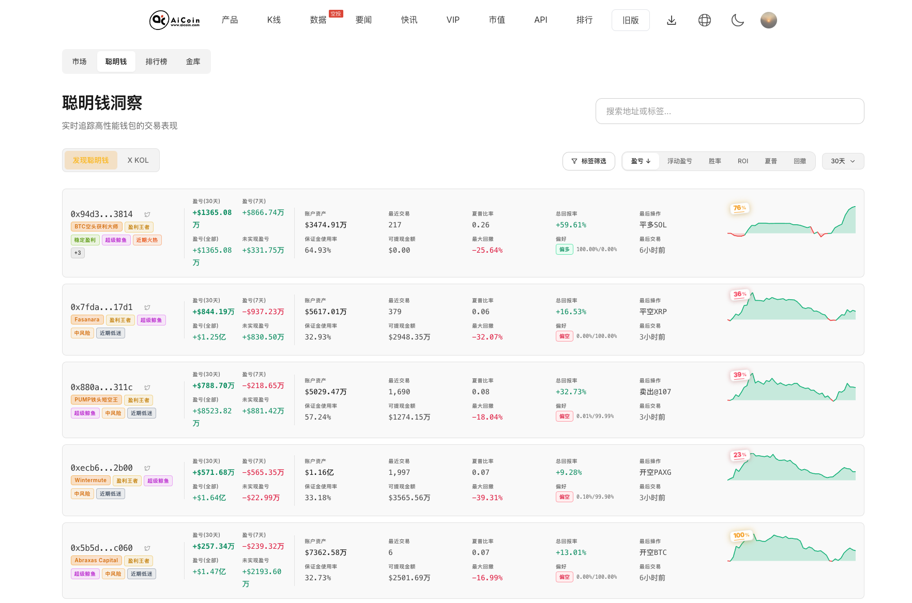Click Twitter icon beside 0x94d3...3814
Image resolution: width=912 pixels, height=603 pixels.
tap(147, 214)
